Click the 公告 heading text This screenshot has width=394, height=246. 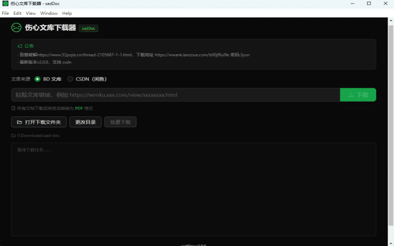point(29,46)
